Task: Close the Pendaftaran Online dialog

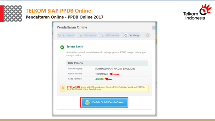Action: tap(153, 28)
